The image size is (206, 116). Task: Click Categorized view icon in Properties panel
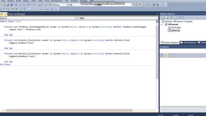pos(162,55)
